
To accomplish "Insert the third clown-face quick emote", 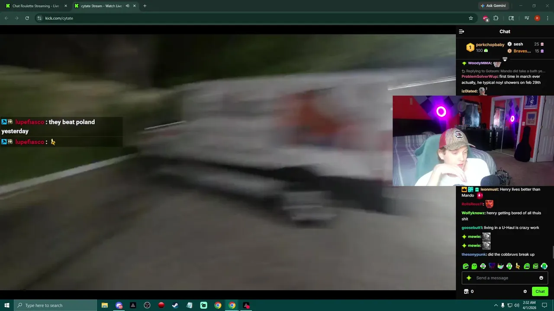I will 483,267.
